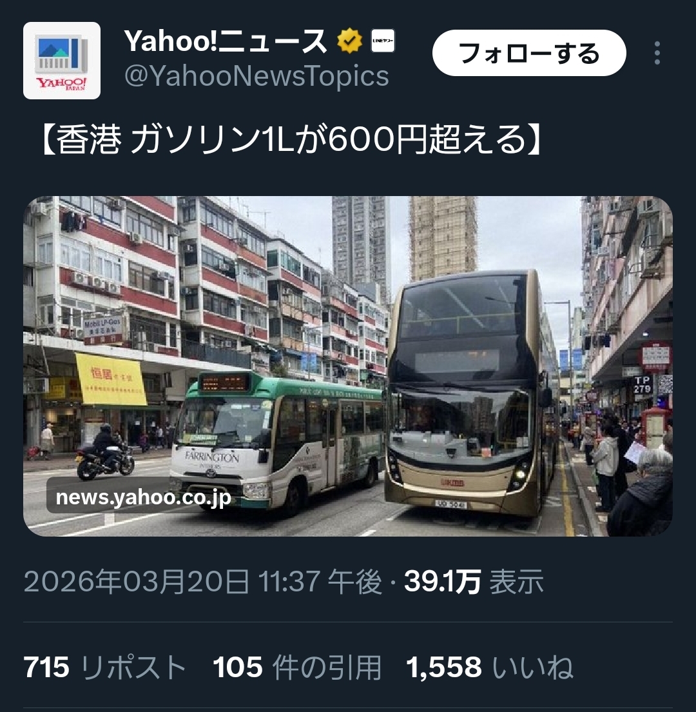
Task: Follow the account with フォローする button
Action: (x=529, y=53)
